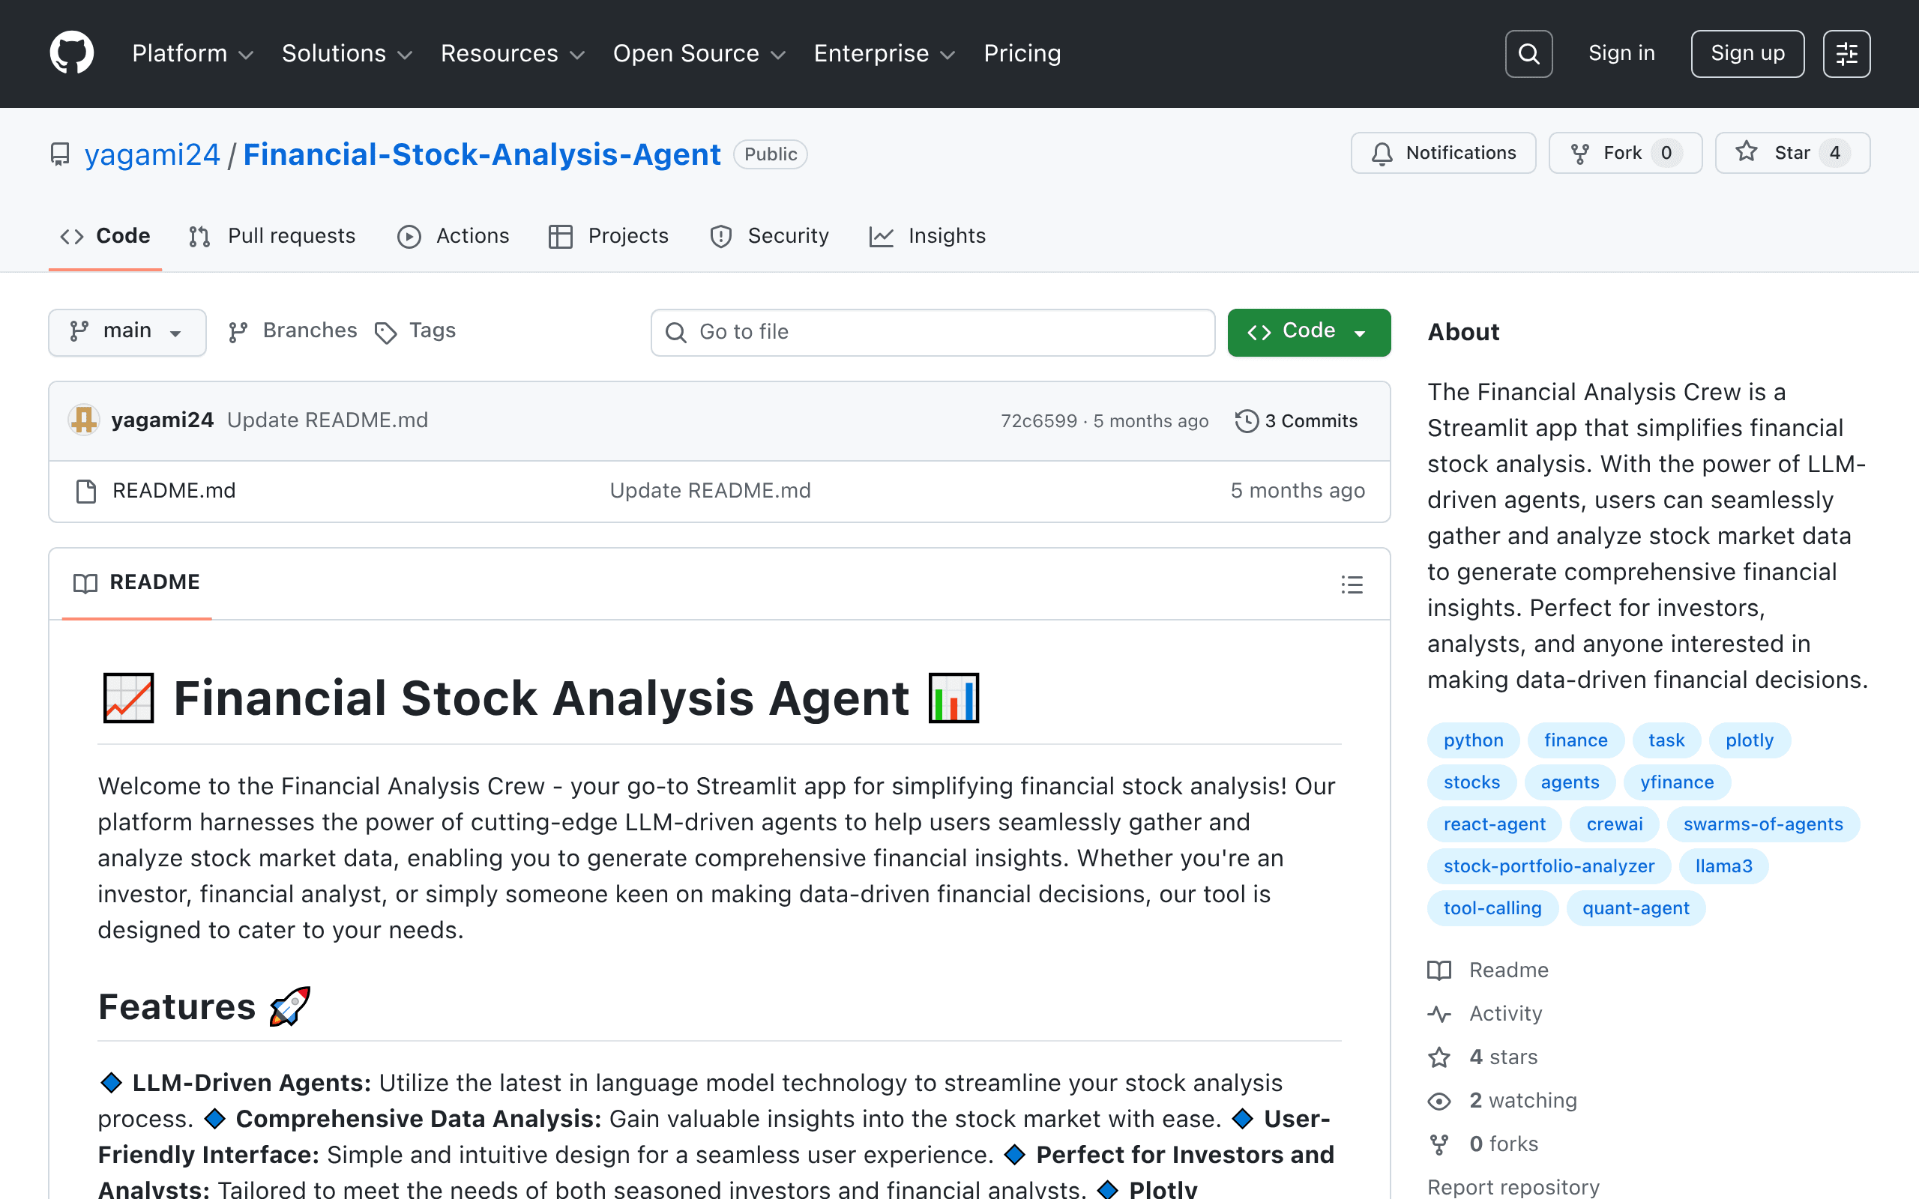Screen dimensions: 1919x1199
Task: Click the react-agent topic tag
Action: tap(1494, 824)
